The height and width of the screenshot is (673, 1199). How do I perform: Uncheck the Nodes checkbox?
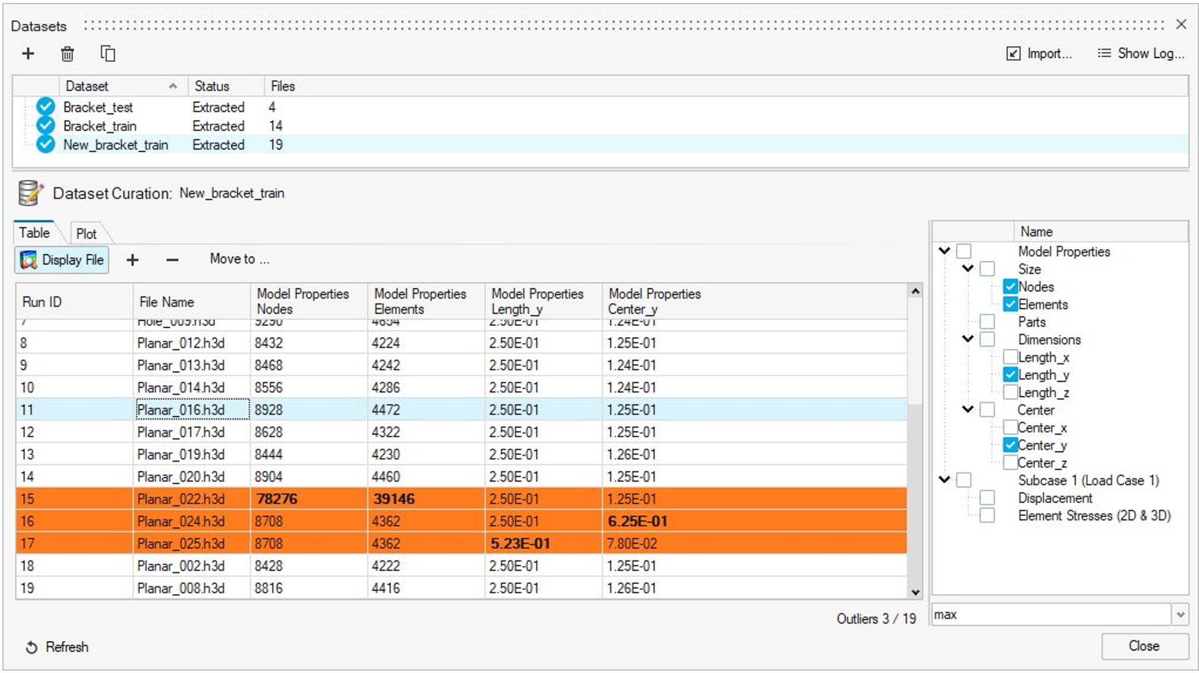coord(1010,287)
